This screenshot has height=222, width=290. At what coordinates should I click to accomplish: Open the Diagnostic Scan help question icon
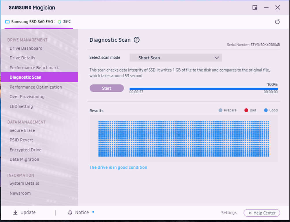click(x=137, y=40)
